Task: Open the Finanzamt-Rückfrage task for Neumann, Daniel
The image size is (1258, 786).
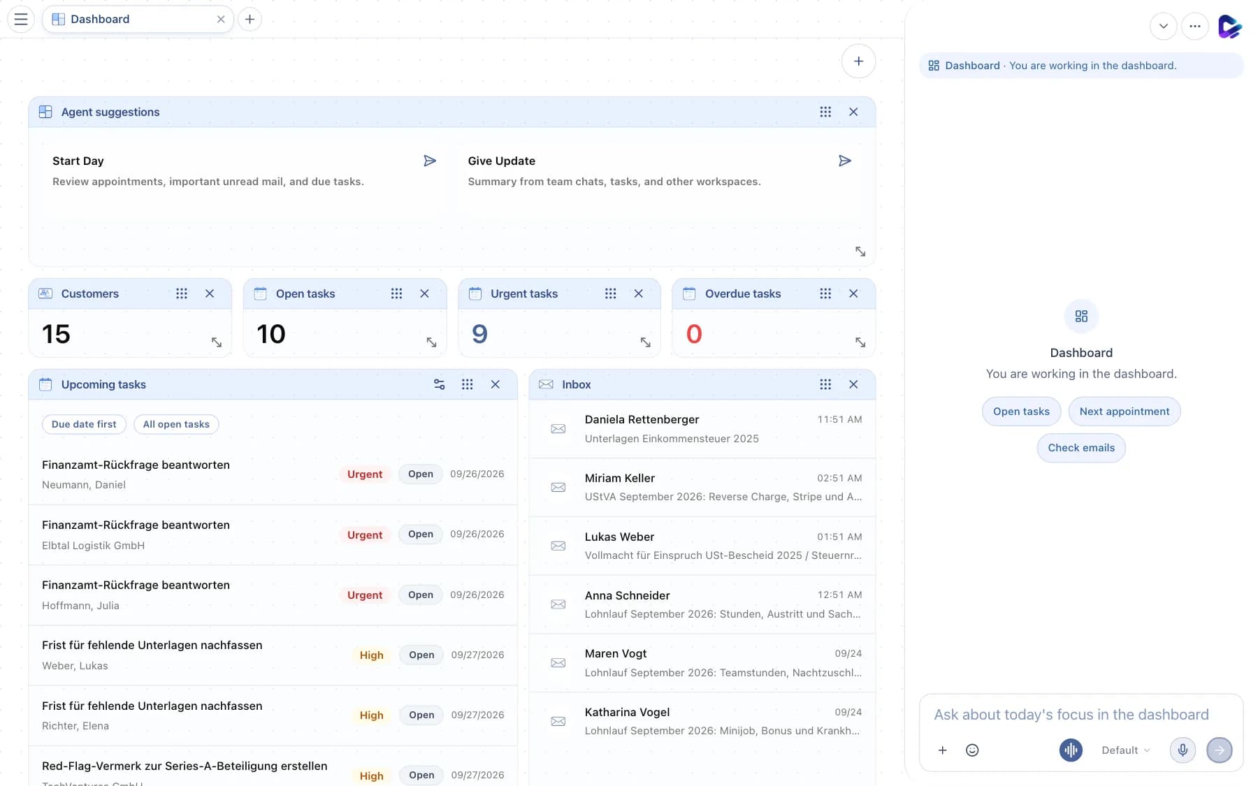Action: [x=273, y=474]
